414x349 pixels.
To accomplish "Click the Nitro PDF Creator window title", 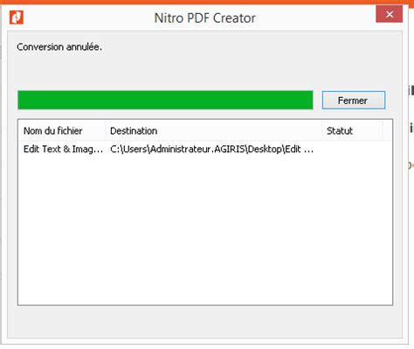I will [x=204, y=18].
